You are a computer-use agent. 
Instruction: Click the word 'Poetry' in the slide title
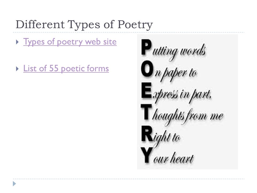(135, 25)
